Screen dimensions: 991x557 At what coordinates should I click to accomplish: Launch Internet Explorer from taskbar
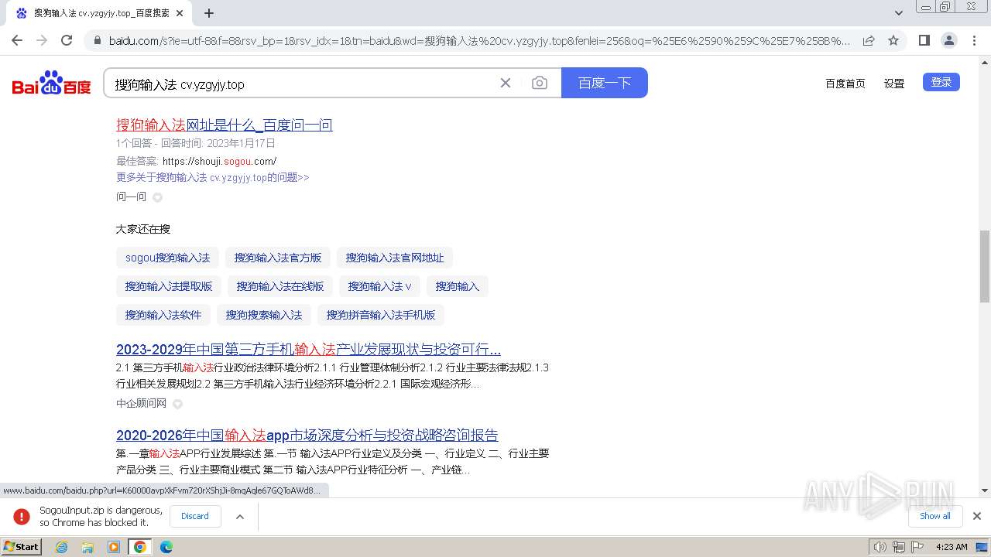62,547
